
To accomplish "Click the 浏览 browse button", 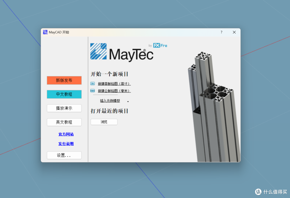I will pyautogui.click(x=104, y=122).
